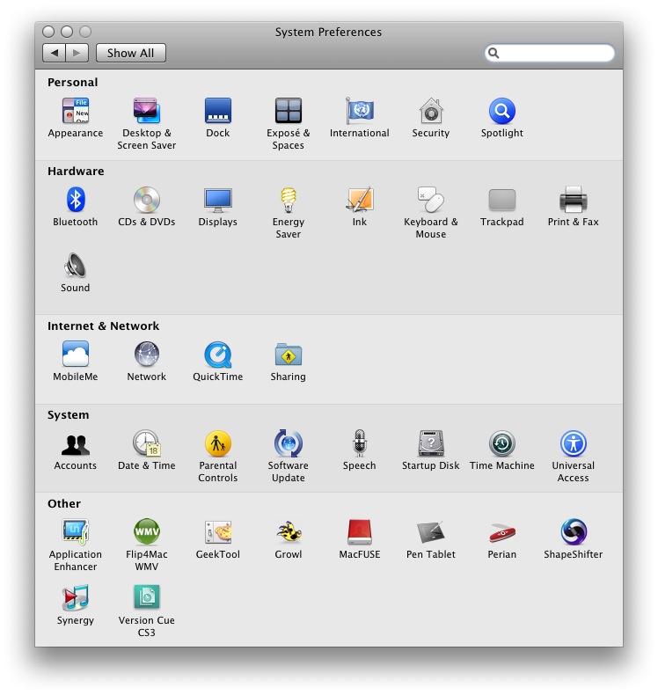Go back with the left arrow button
Viewport: 658px width, 695px height.
point(54,53)
